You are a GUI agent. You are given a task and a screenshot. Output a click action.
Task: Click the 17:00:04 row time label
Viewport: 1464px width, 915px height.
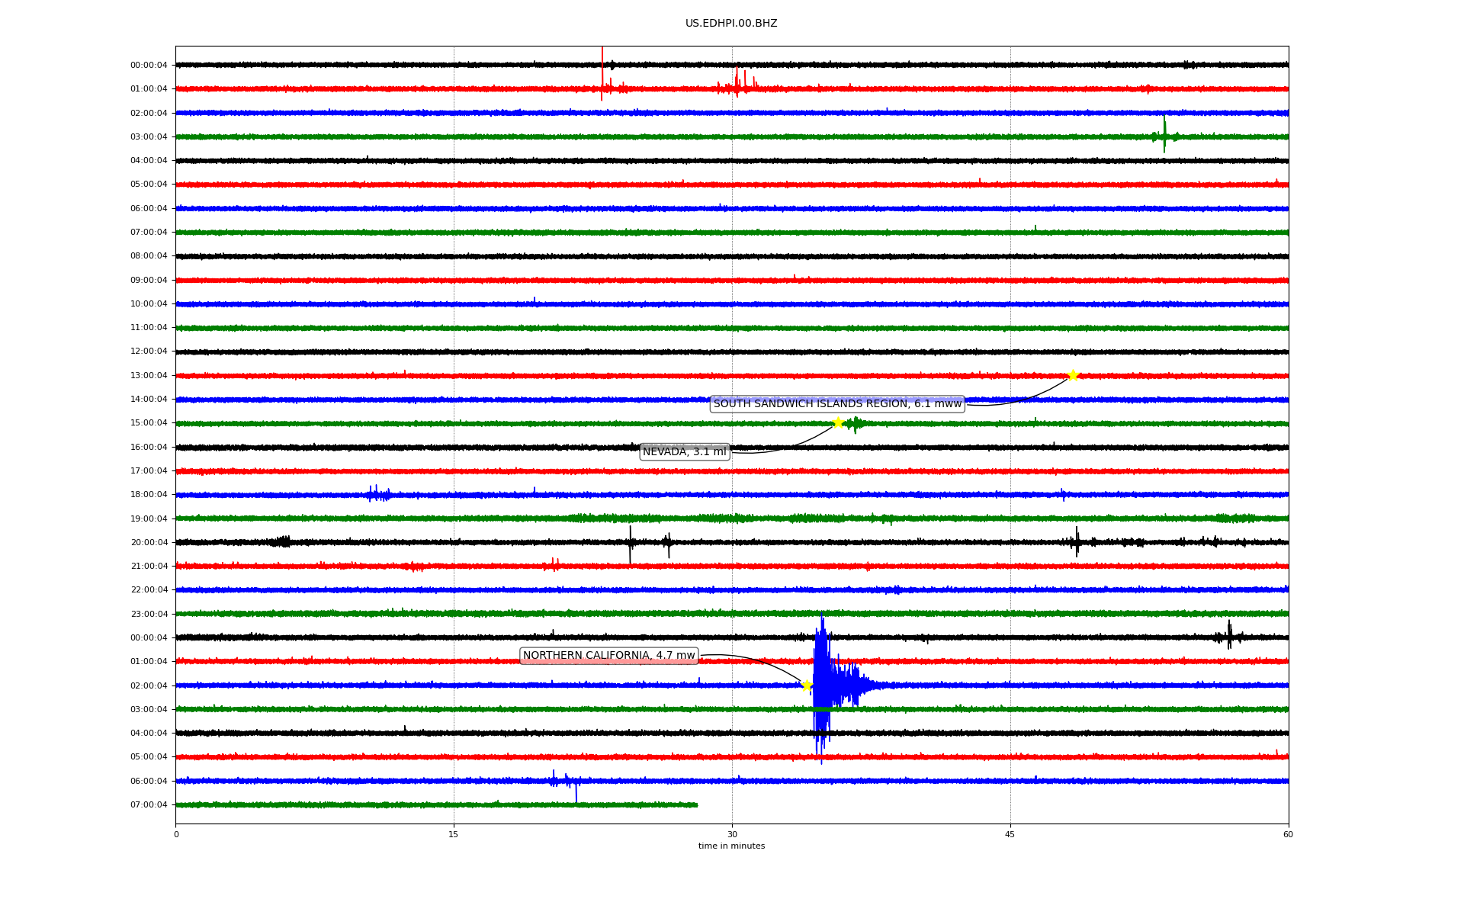[149, 470]
